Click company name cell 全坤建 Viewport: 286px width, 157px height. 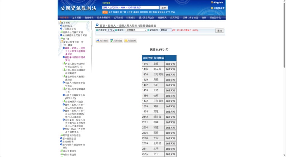(x=159, y=143)
